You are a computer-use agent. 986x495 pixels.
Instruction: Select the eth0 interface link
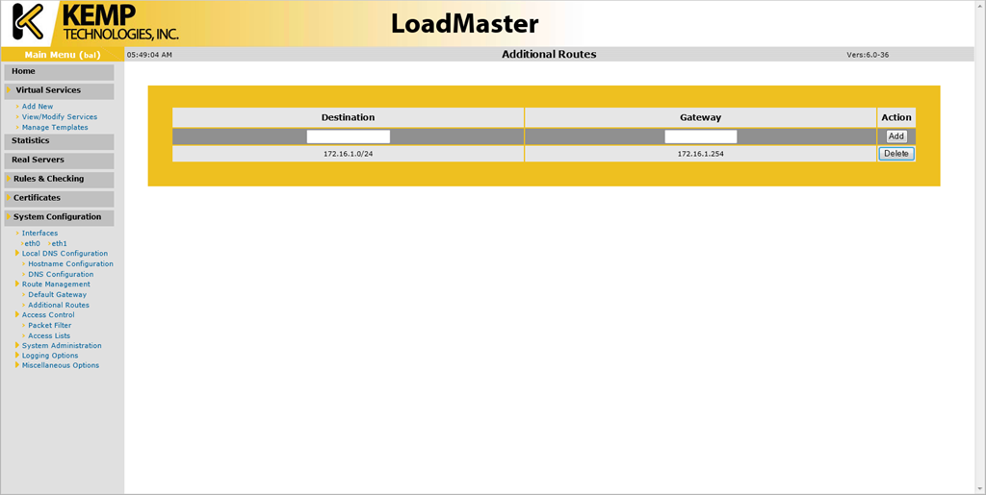pyautogui.click(x=32, y=243)
